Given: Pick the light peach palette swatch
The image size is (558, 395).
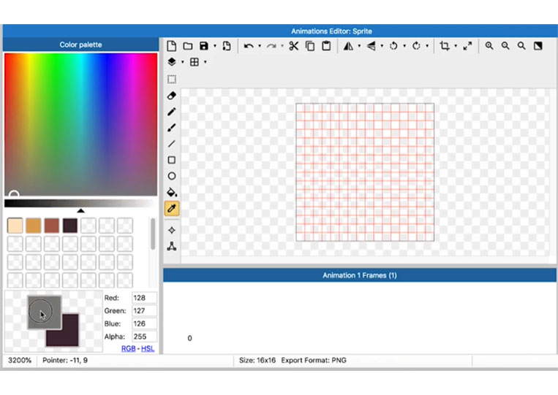Looking at the screenshot, I should pyautogui.click(x=15, y=226).
